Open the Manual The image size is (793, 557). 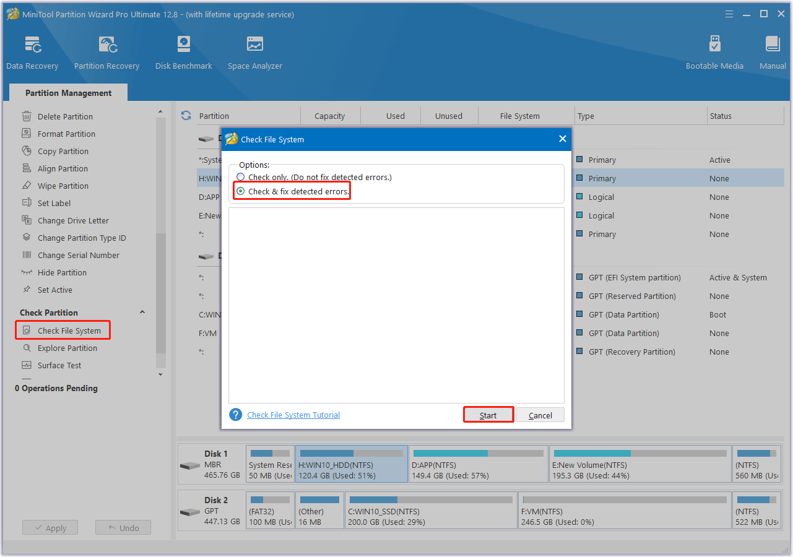tap(773, 53)
